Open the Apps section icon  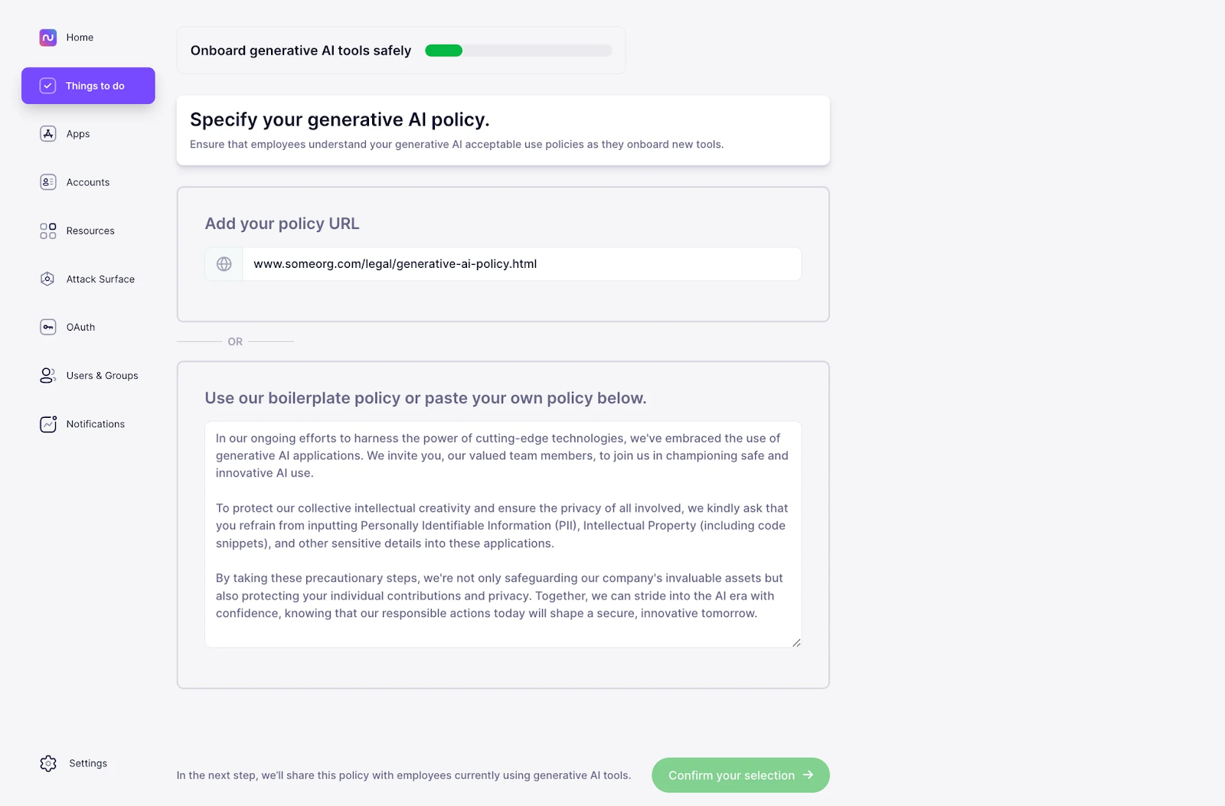click(47, 133)
